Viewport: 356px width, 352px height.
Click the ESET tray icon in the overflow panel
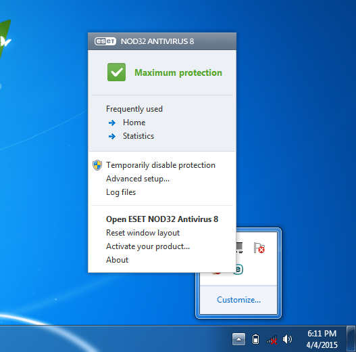point(239,269)
